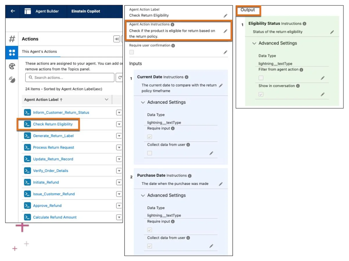Edit Eligibility Status instructions pencil icon
The height and width of the screenshot is (261, 349).
(x=332, y=32)
